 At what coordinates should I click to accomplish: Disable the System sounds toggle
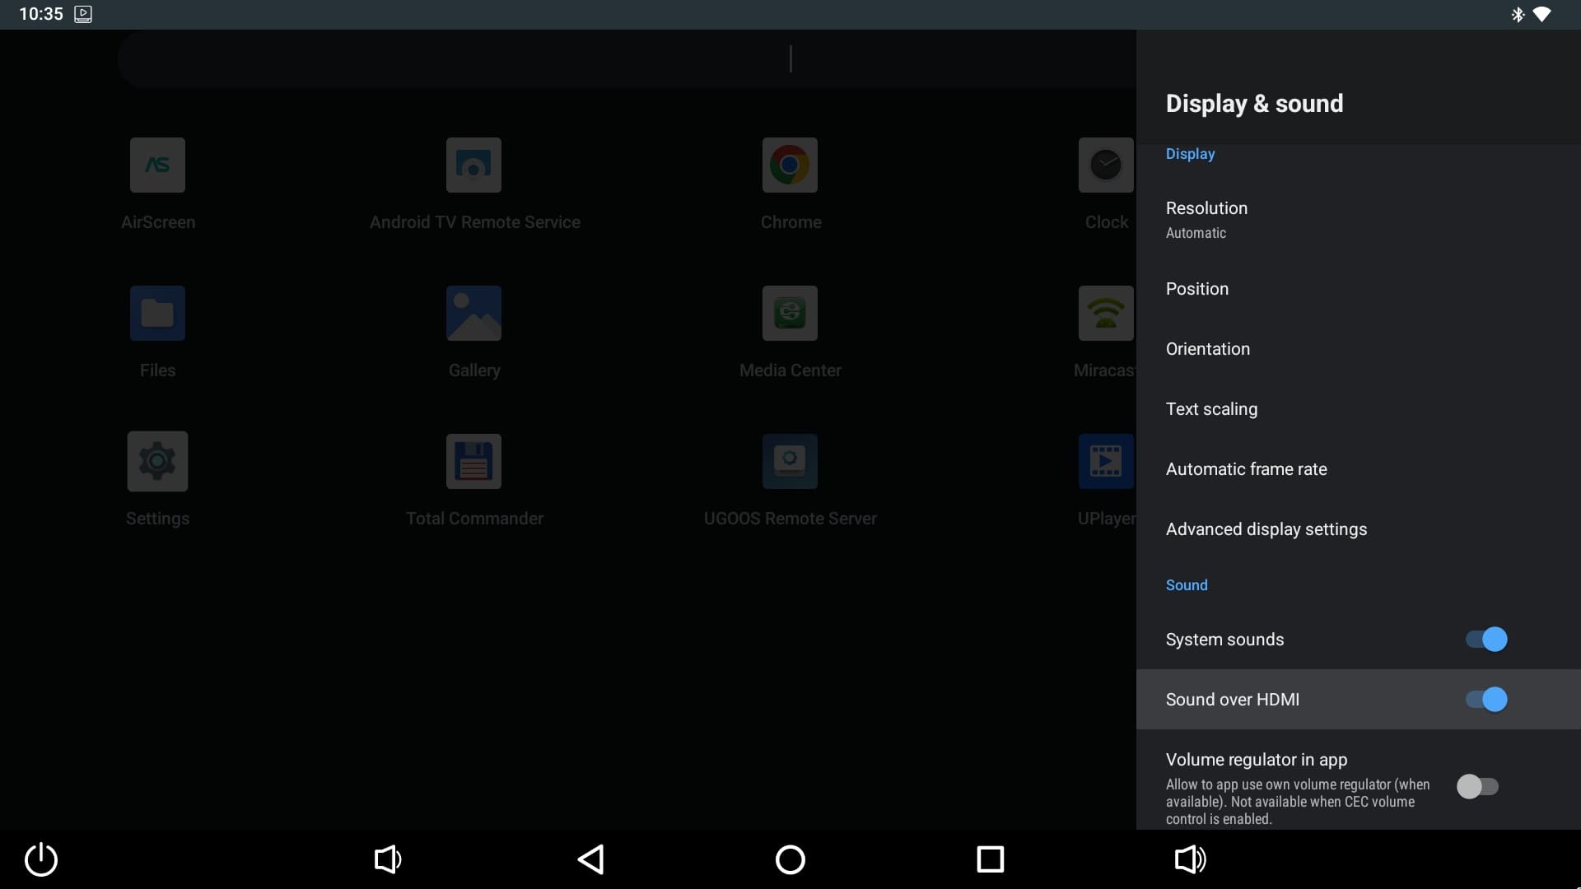click(1485, 640)
